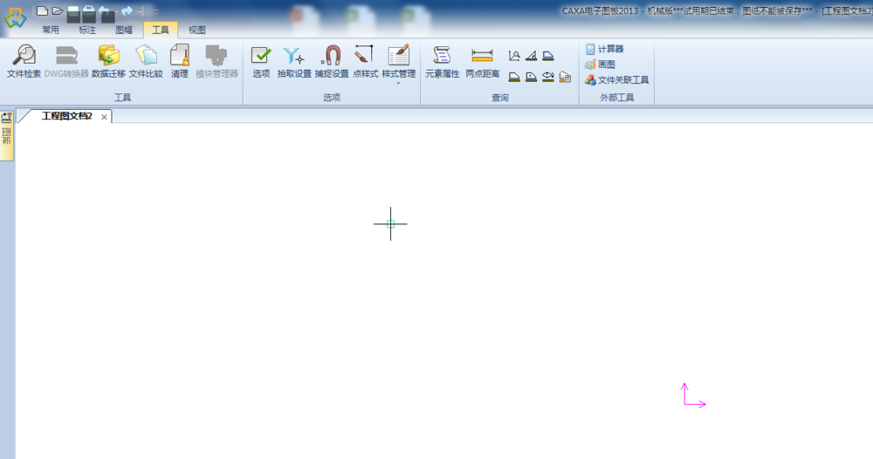Click the 选项 options checkmark icon
Image resolution: width=873 pixels, height=459 pixels.
point(261,60)
